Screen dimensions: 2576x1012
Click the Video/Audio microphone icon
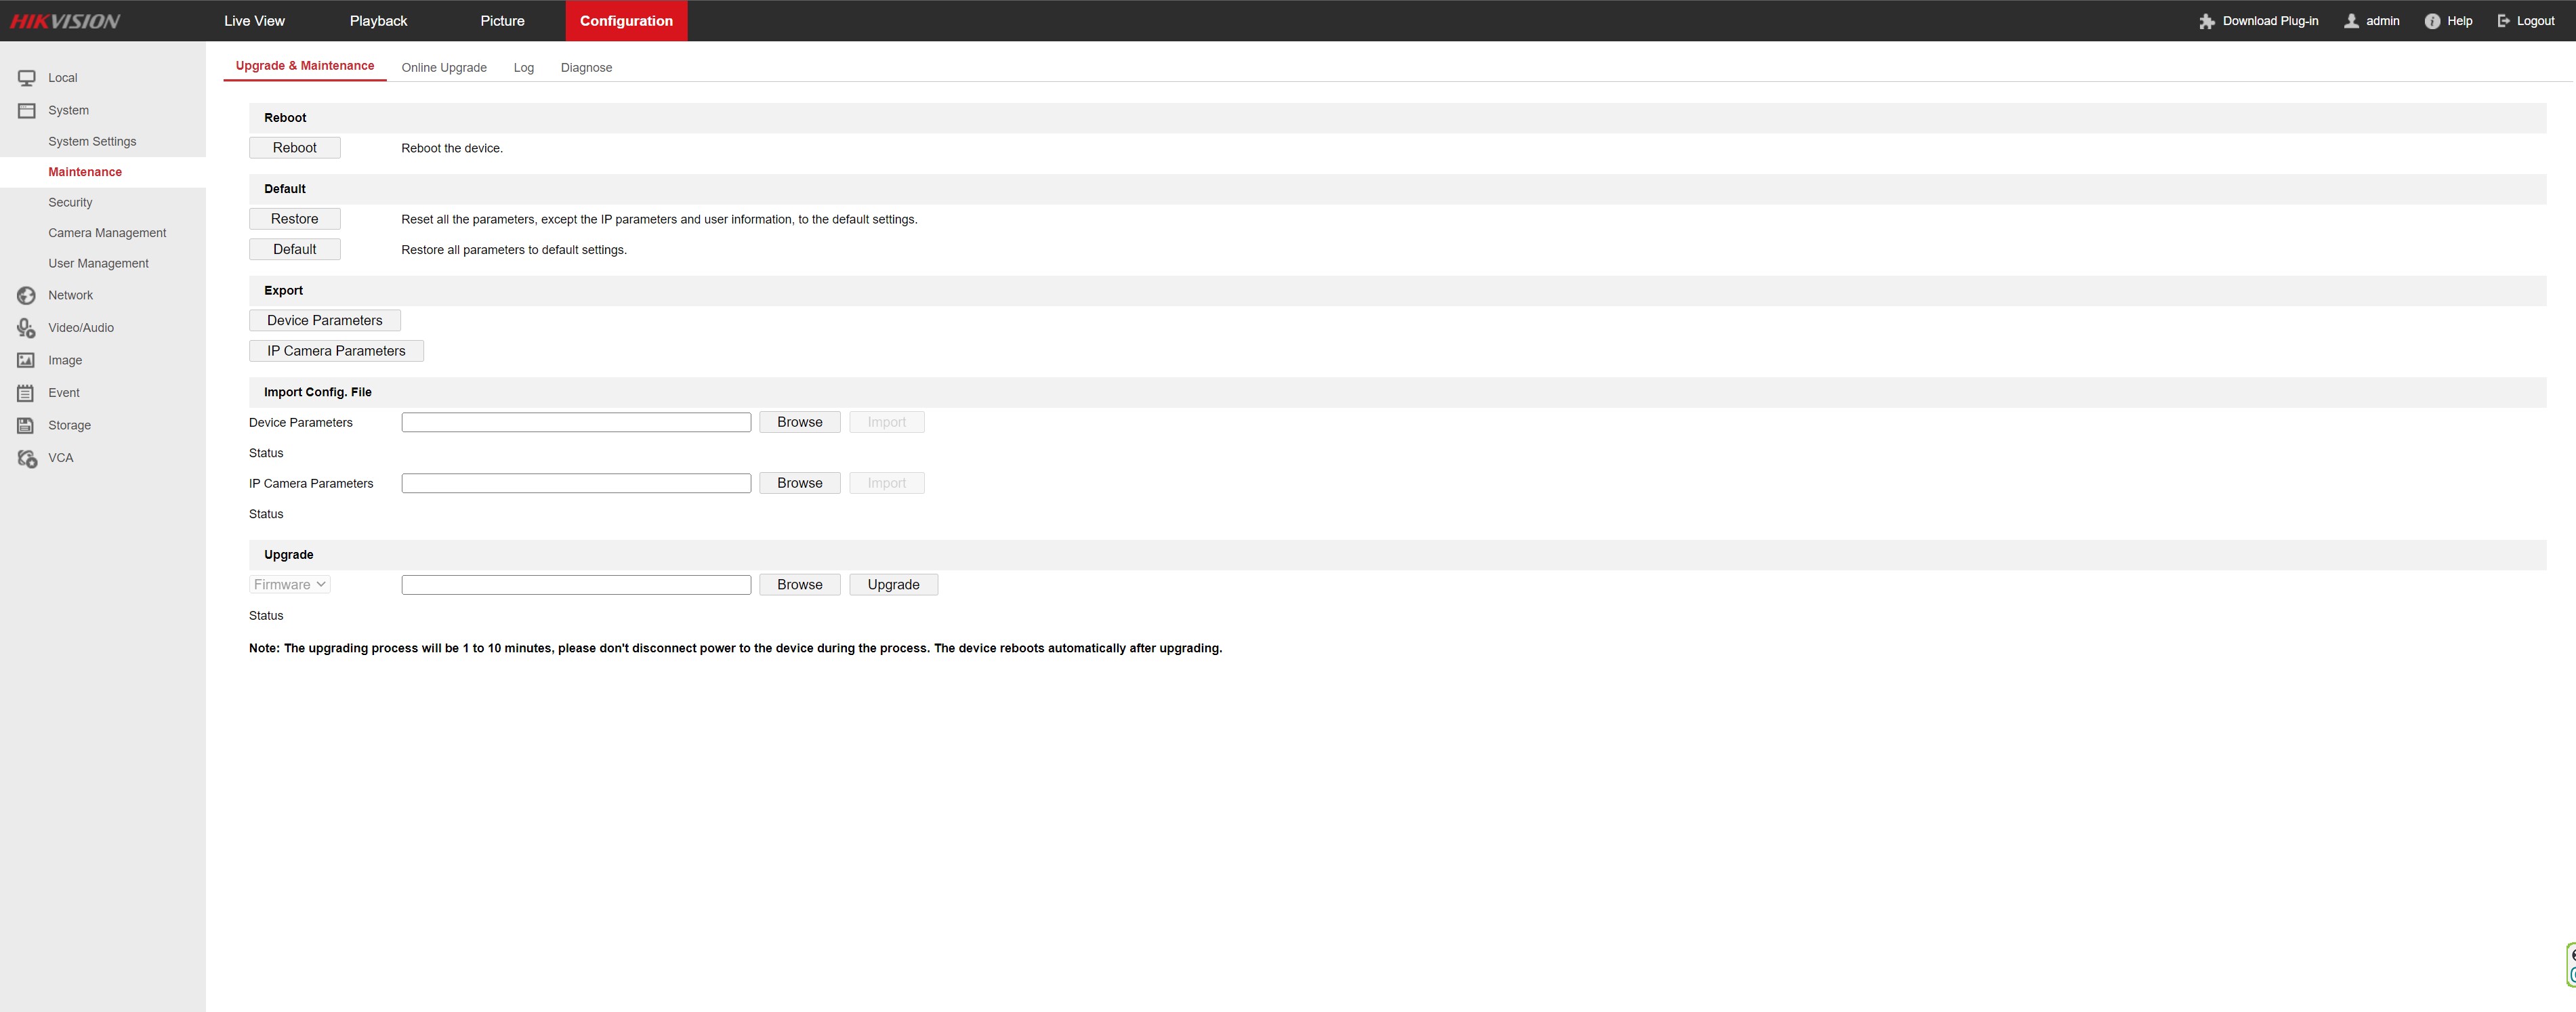tap(27, 328)
